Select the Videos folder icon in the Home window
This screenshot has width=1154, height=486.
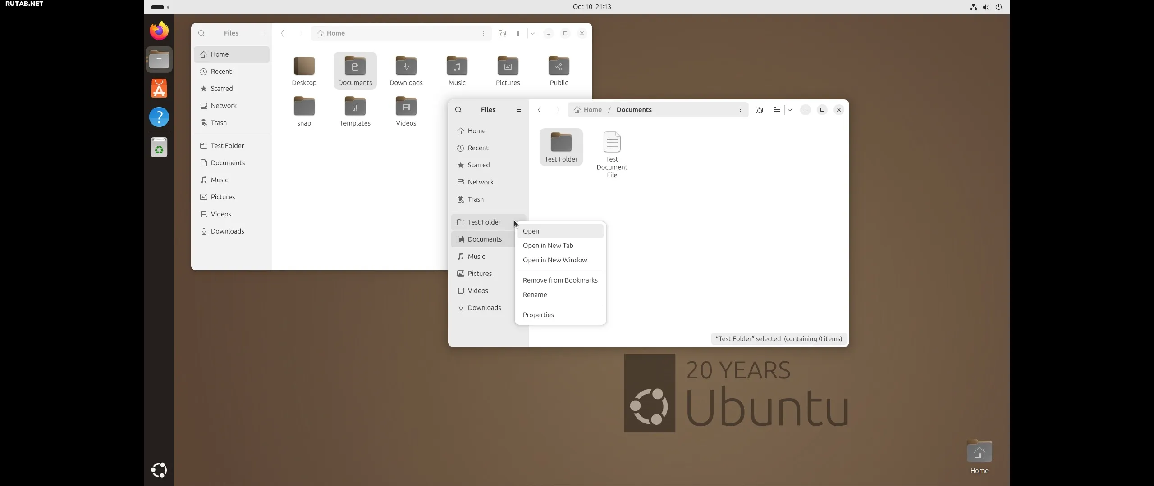(406, 111)
